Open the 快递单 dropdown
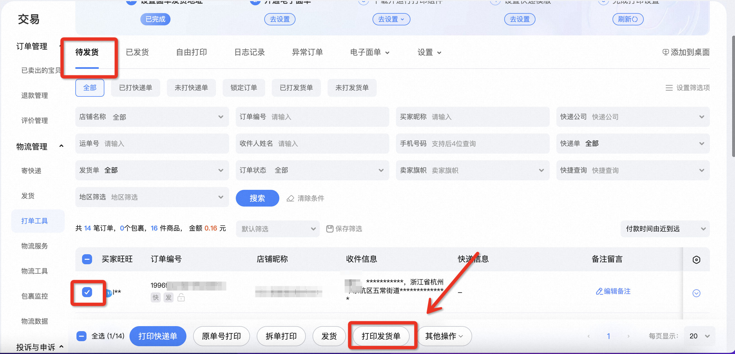Viewport: 735px width, 354px height. click(633, 144)
